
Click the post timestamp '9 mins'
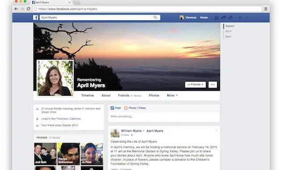click(125, 135)
